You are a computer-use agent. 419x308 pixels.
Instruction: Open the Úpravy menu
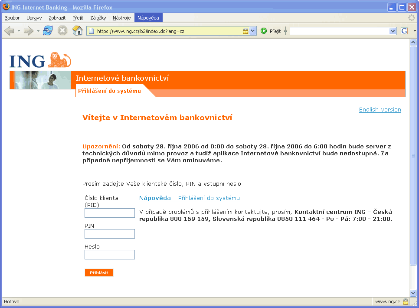click(34, 18)
